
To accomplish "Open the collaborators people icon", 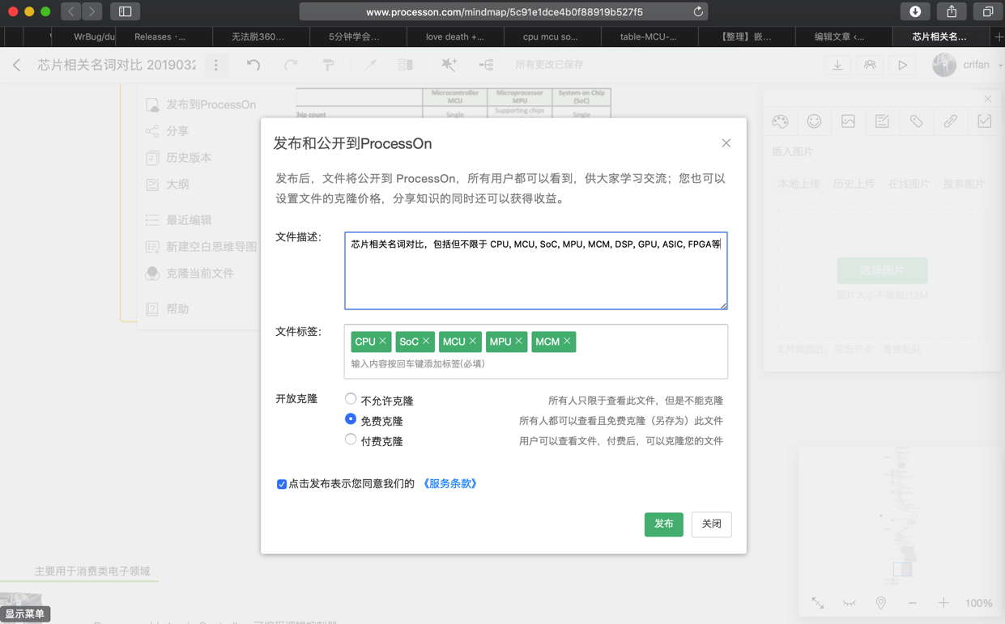I will pos(870,65).
